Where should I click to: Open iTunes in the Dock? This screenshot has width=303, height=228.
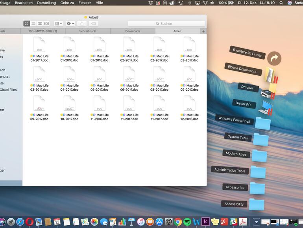click(x=141, y=222)
